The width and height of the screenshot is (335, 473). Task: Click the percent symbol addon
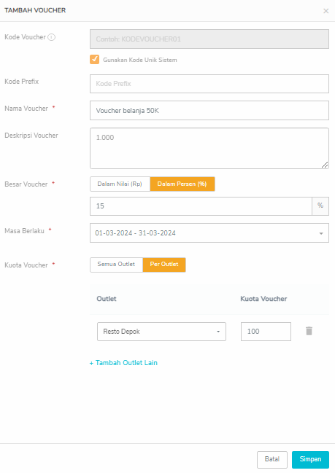320,206
